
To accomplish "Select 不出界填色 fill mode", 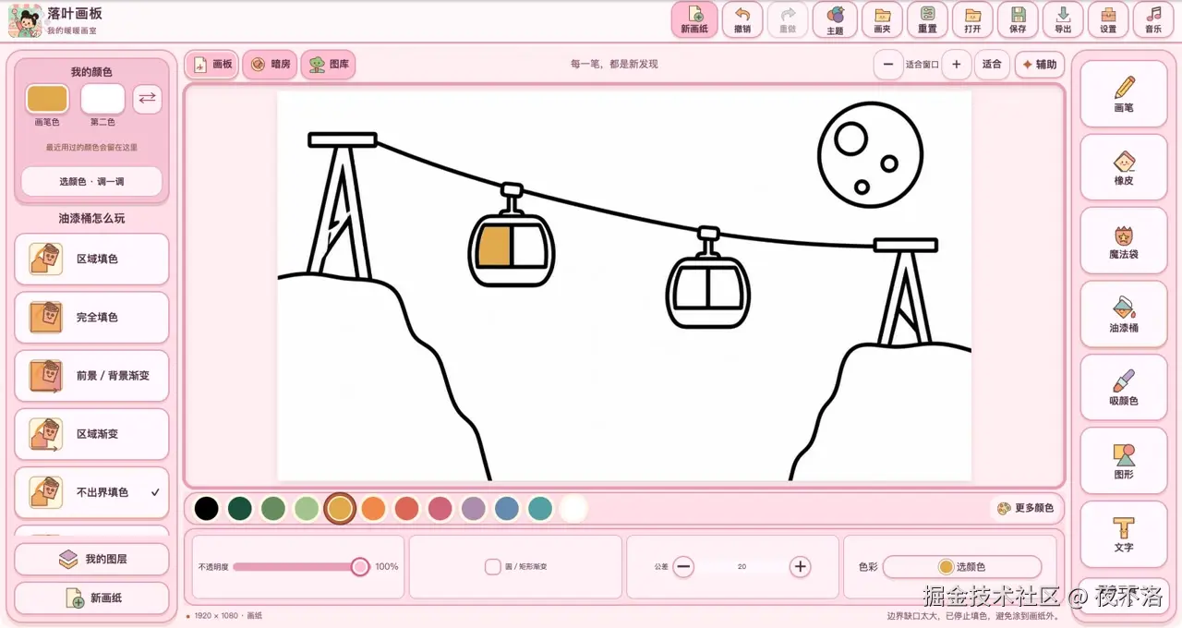I will coord(92,492).
